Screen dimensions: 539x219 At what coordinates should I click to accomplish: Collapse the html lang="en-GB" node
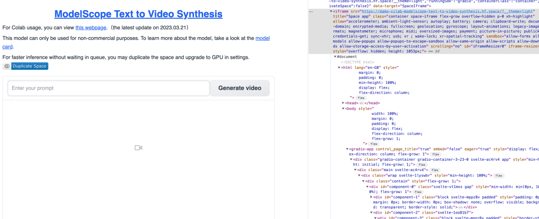340,67
